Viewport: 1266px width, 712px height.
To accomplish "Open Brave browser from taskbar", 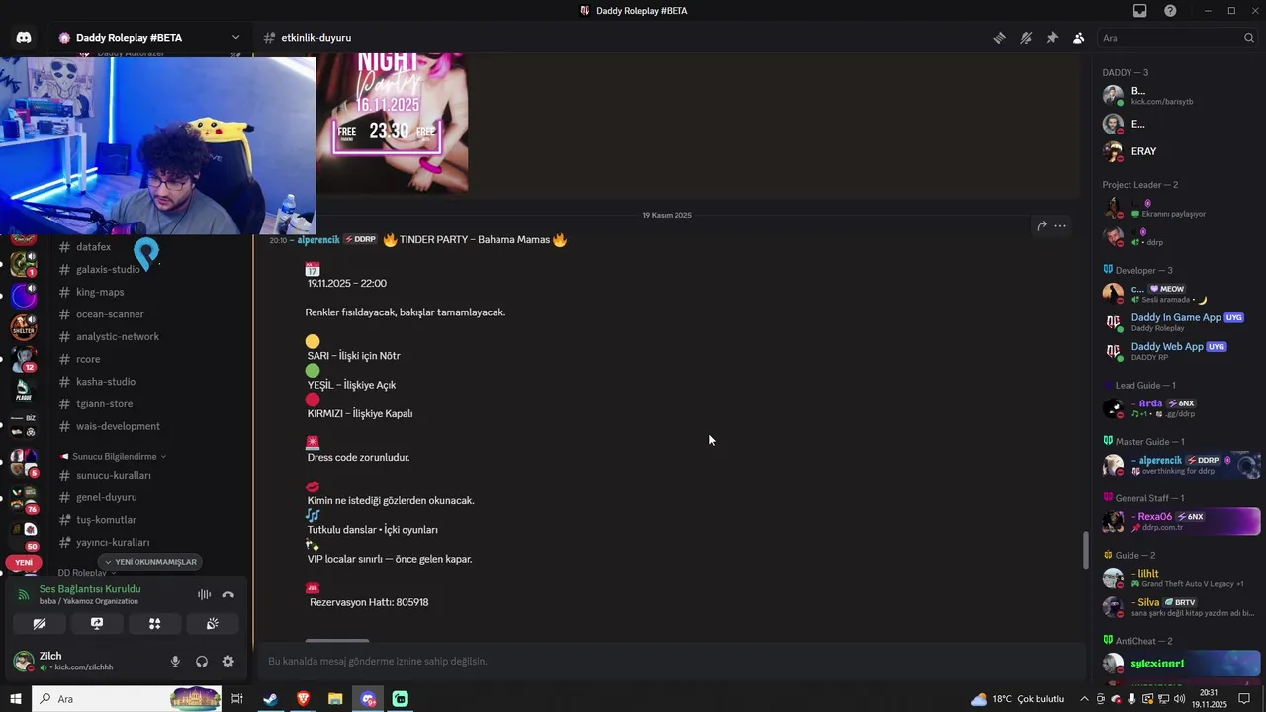I will click(303, 699).
